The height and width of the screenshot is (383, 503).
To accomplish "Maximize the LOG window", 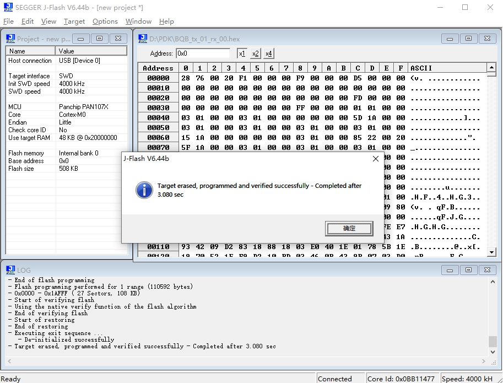I will [468, 270].
